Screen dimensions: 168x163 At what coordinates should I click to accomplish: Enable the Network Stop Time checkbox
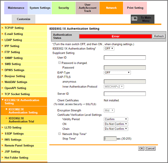(59, 134)
